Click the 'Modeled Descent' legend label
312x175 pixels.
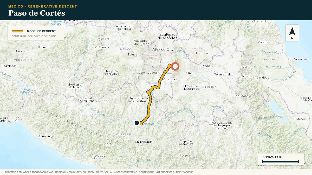(41, 31)
